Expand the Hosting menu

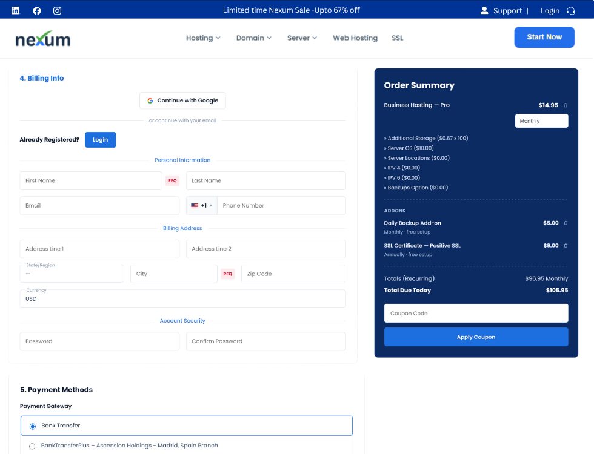point(203,38)
